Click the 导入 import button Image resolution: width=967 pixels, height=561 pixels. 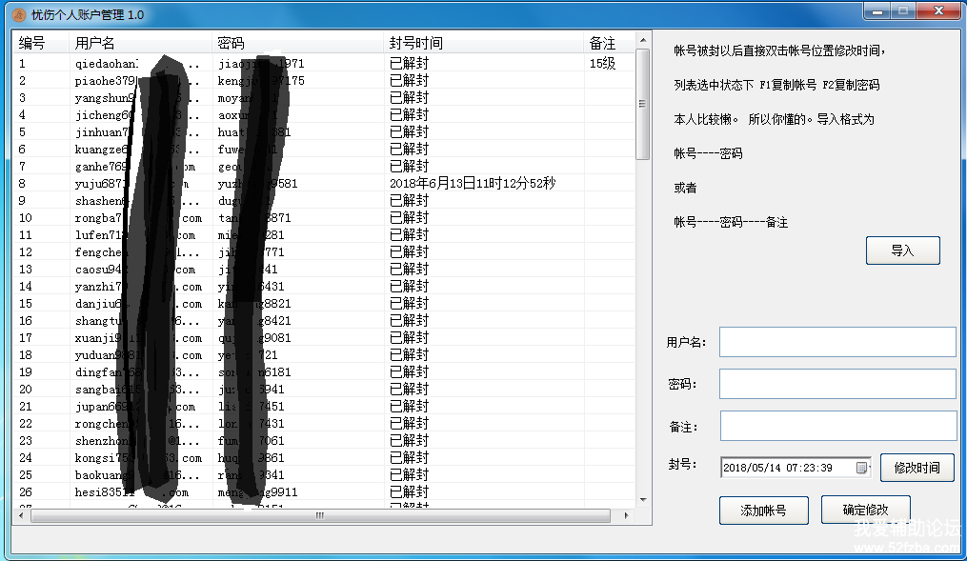[903, 250]
